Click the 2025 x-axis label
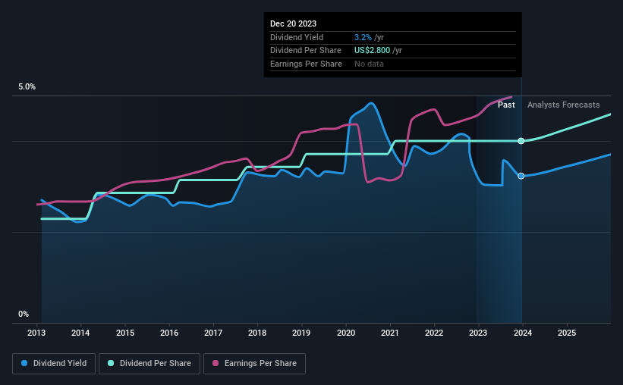The height and width of the screenshot is (385, 623). [567, 333]
